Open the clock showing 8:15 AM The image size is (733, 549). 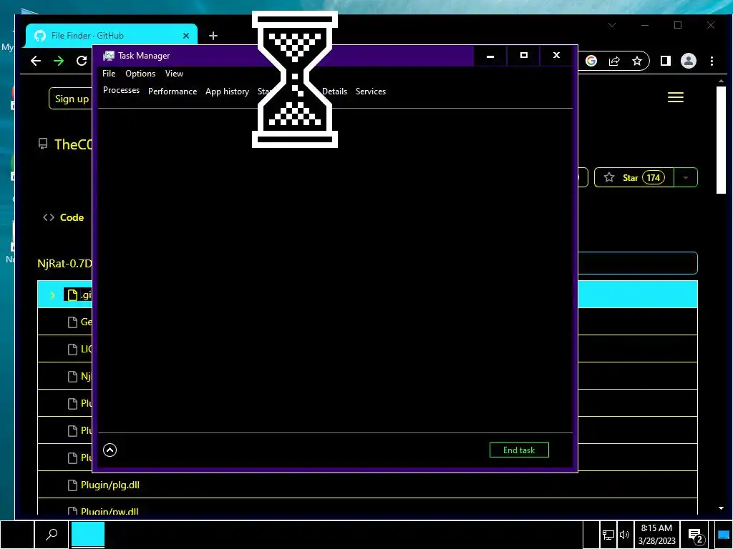[x=657, y=535]
